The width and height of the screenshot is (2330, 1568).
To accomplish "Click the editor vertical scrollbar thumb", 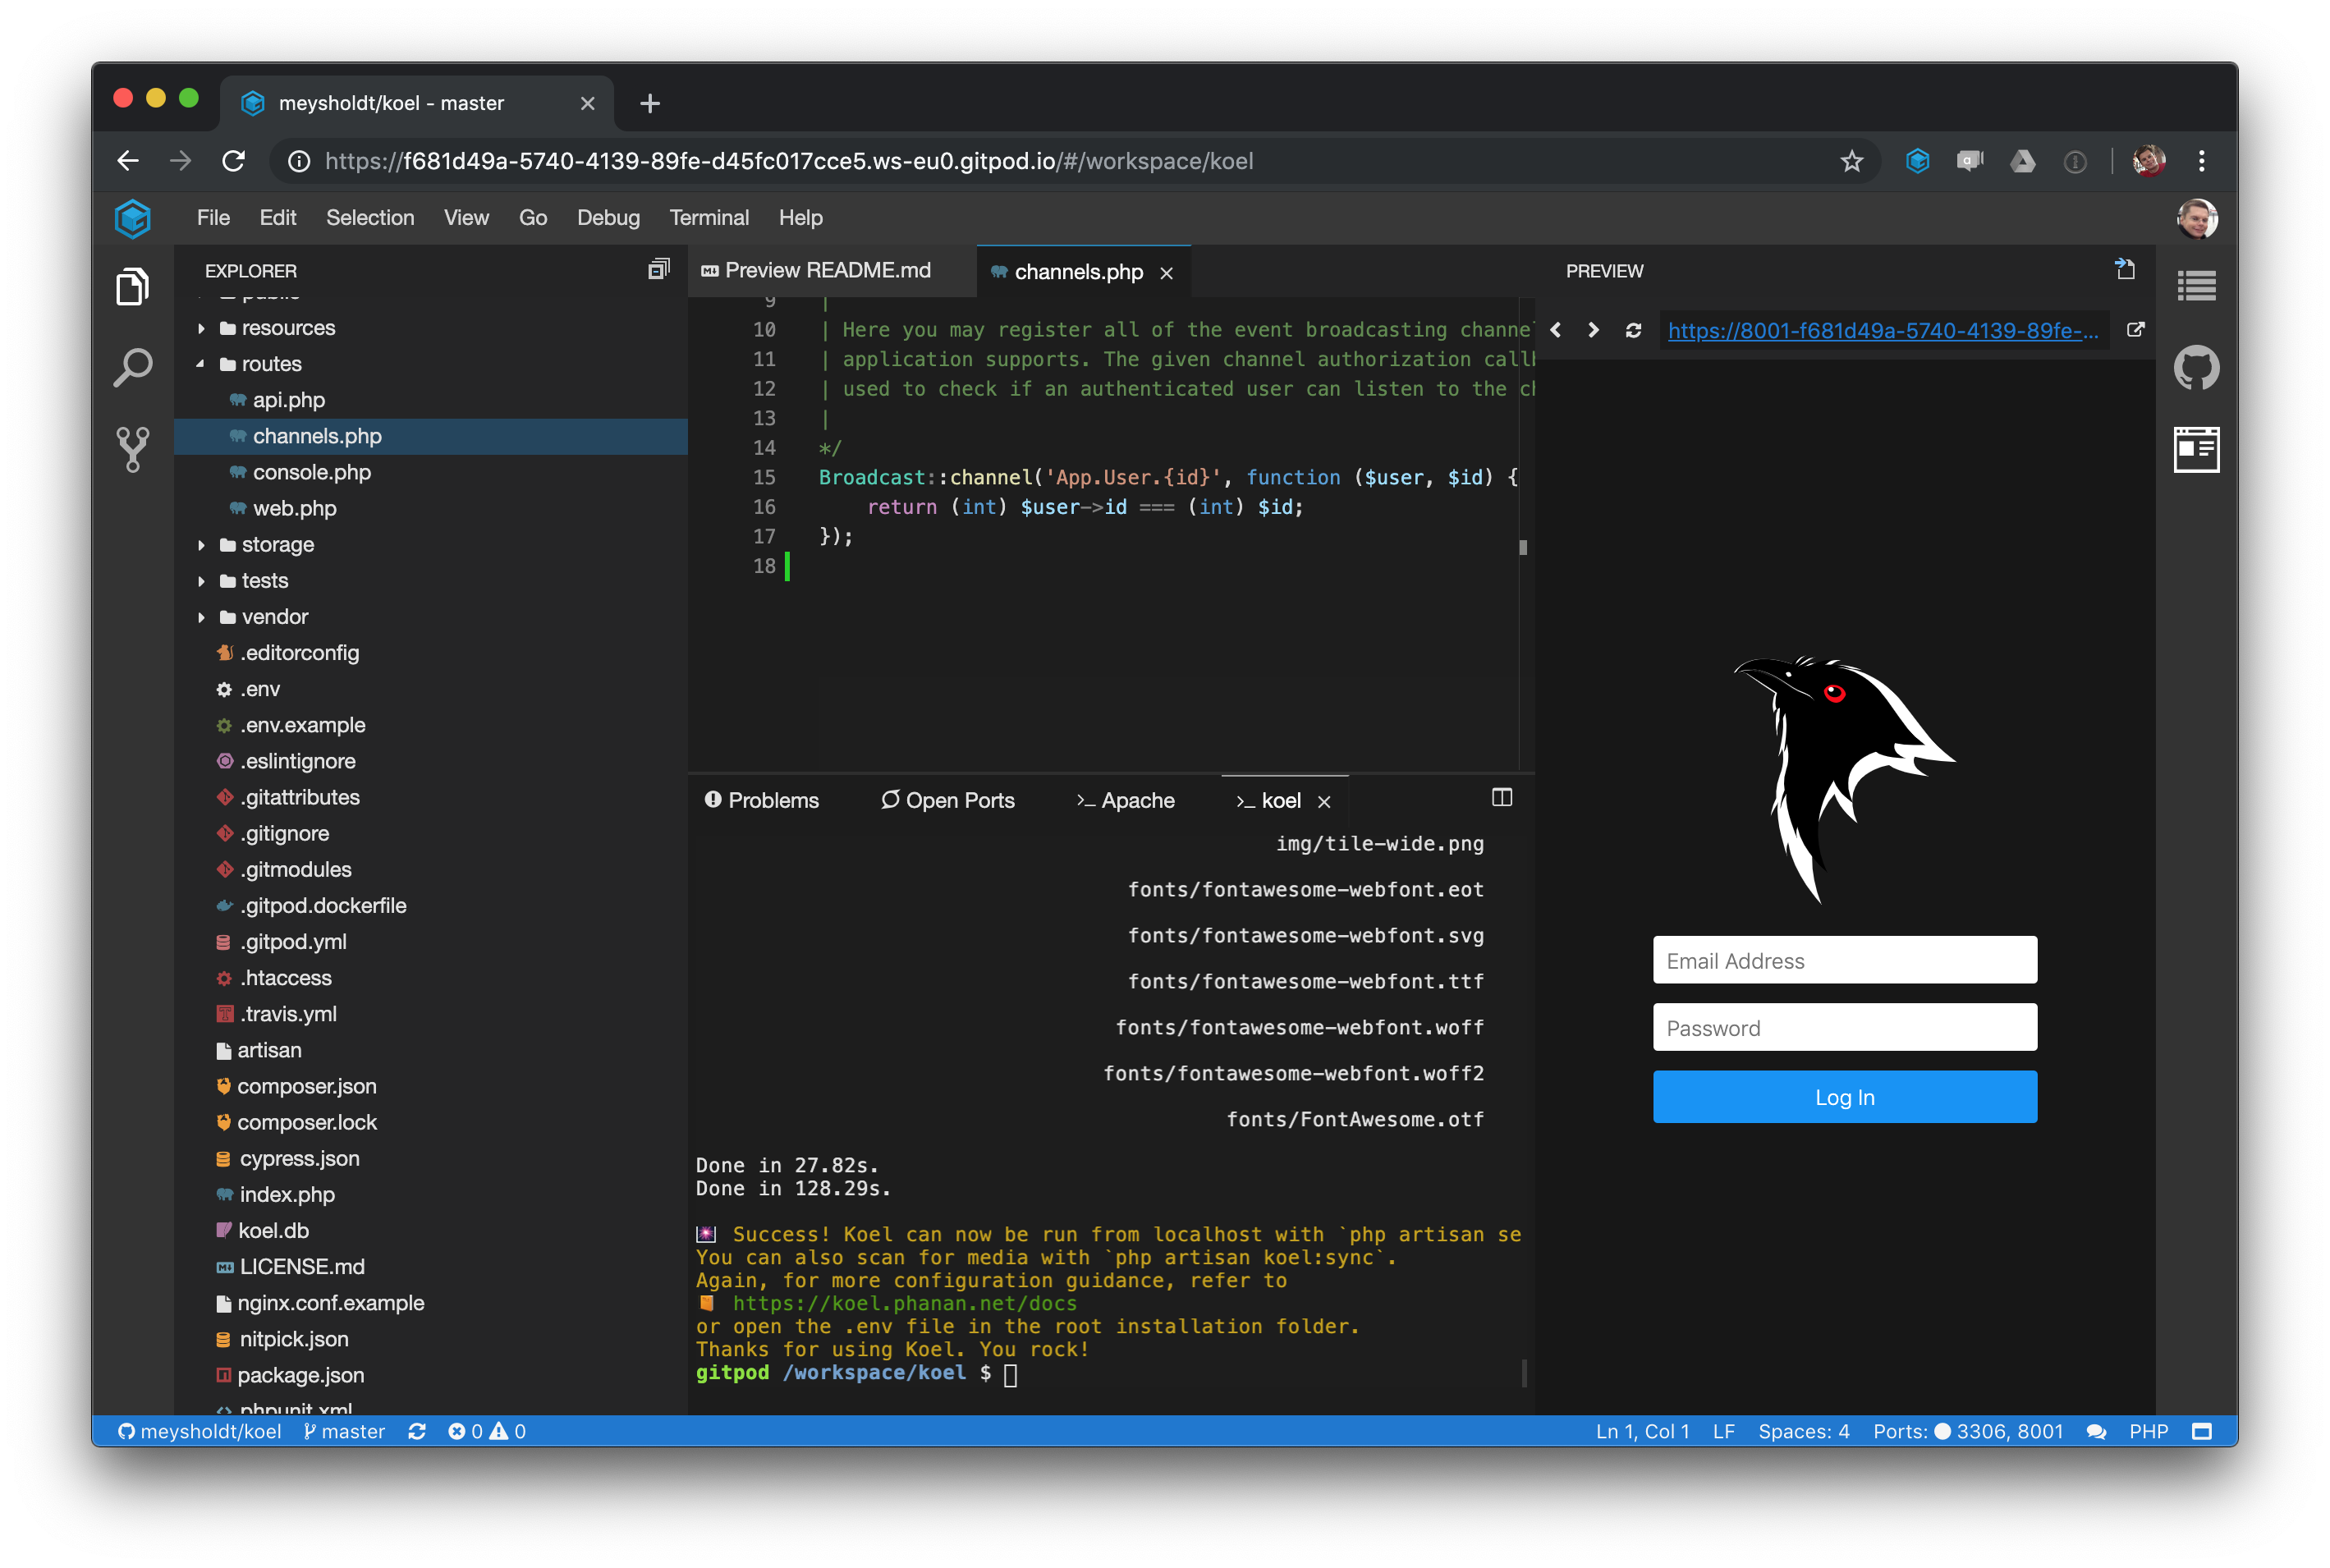I will (x=1522, y=547).
